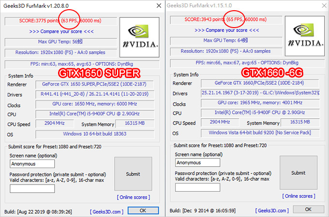Viewport: 329px width, 217px height.
Task: Focus Screen name field in v1.15.1.0 window
Action: [x=198, y=163]
